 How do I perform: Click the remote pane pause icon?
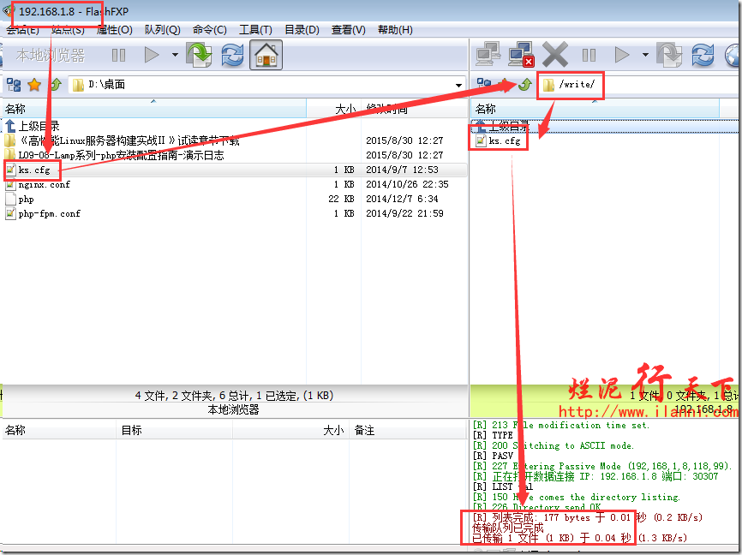click(x=589, y=56)
